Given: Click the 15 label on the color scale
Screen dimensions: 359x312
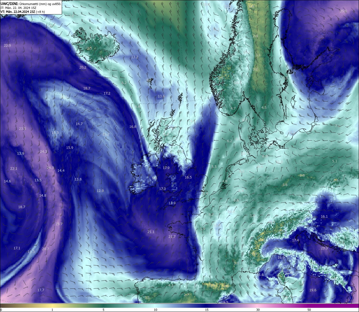Looking at the screenshot, I should (x=207, y=310).
